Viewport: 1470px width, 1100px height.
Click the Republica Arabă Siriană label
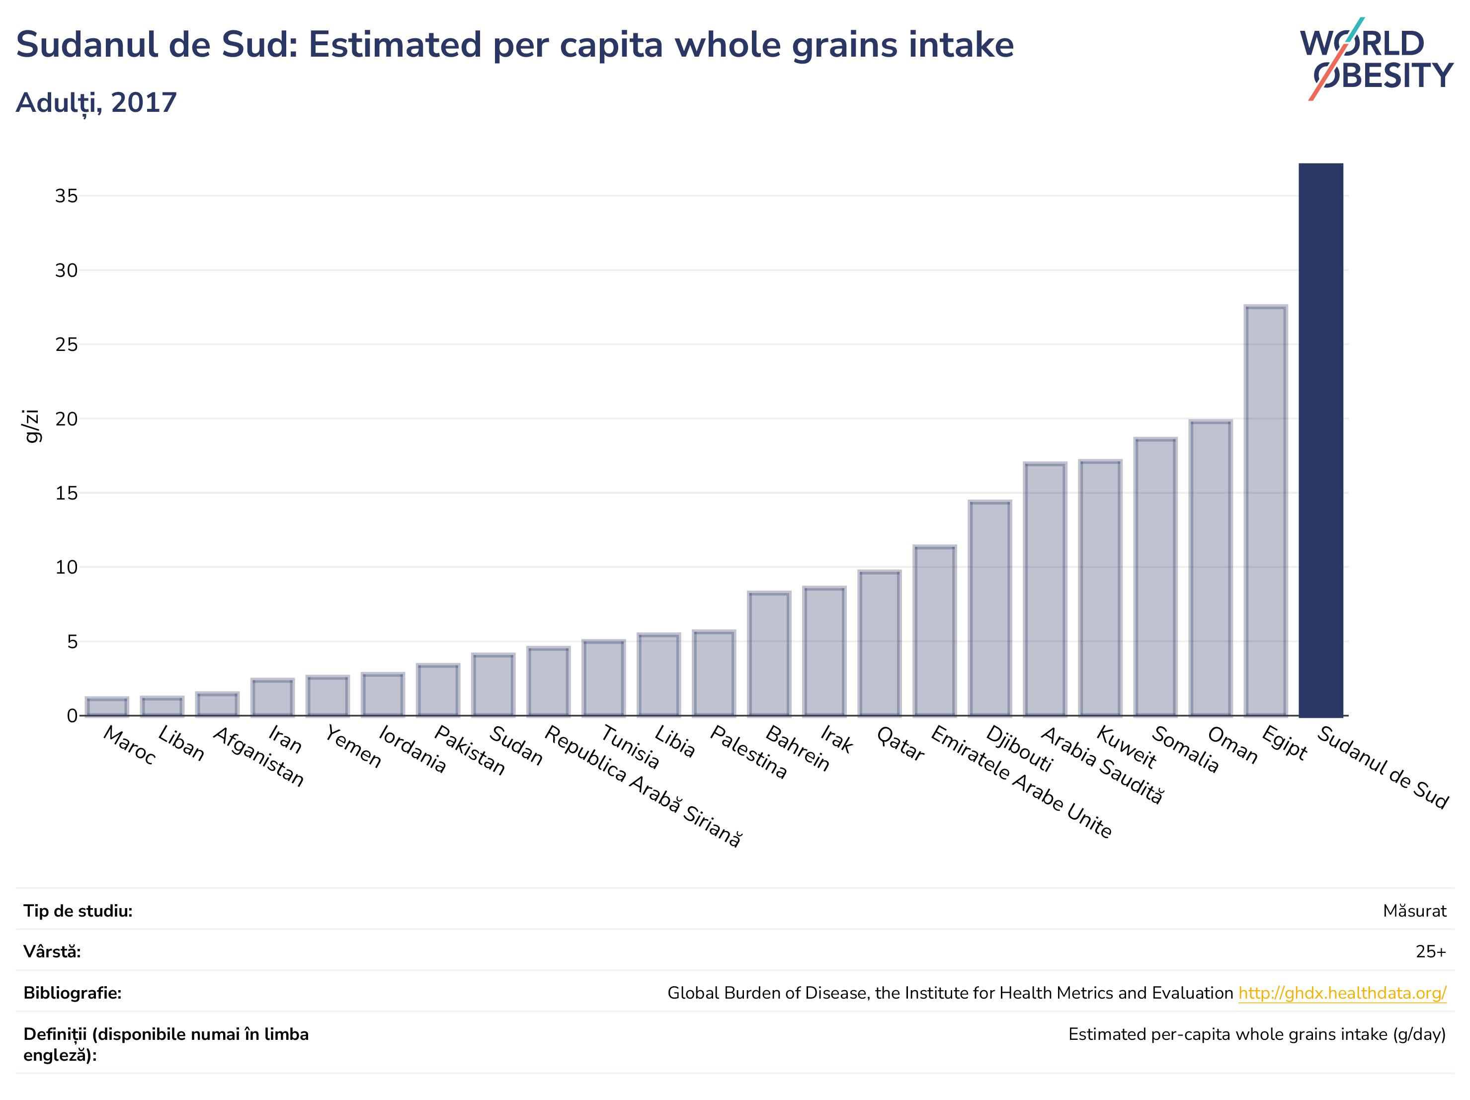click(x=643, y=786)
